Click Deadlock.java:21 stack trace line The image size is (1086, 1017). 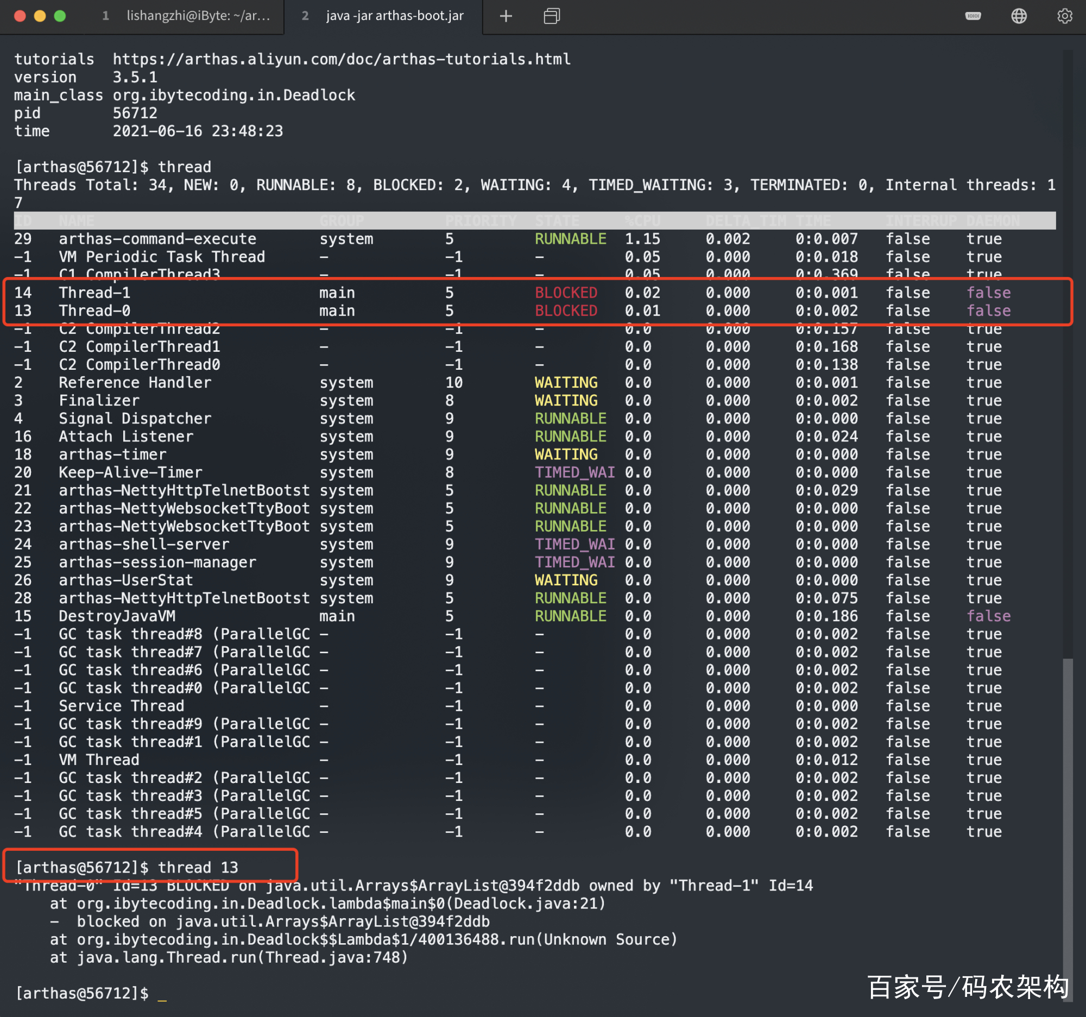pos(328,904)
